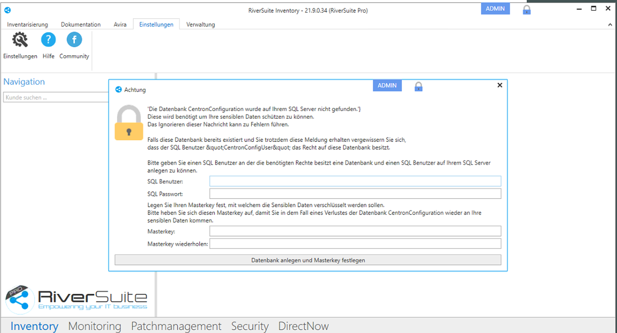Switch to the Dokumentation tab
Screen dimensions: 617x333
(x=81, y=24)
